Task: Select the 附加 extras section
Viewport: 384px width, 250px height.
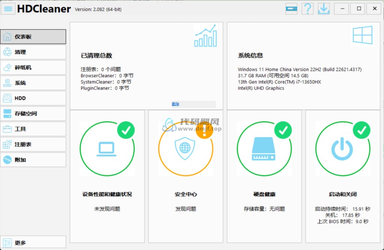Action: tap(33, 160)
